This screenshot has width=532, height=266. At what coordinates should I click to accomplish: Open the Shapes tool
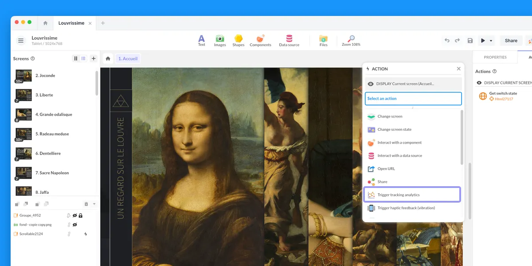pyautogui.click(x=239, y=40)
